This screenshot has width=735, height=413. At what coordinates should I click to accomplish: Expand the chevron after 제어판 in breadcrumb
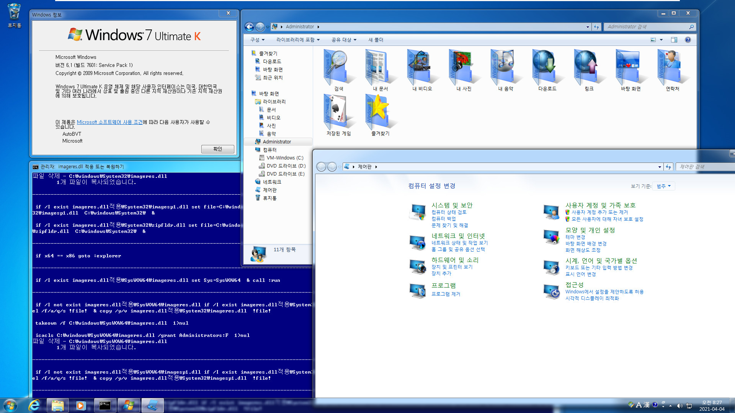click(376, 167)
